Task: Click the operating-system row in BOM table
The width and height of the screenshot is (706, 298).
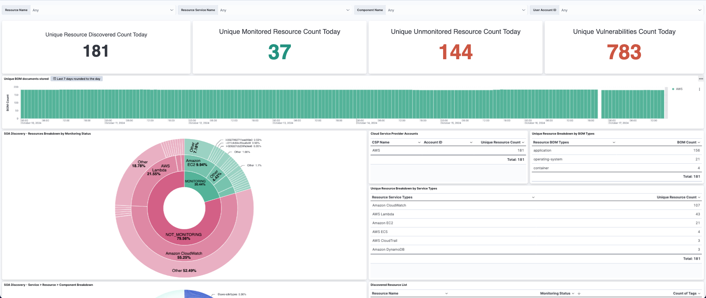Action: click(x=548, y=159)
